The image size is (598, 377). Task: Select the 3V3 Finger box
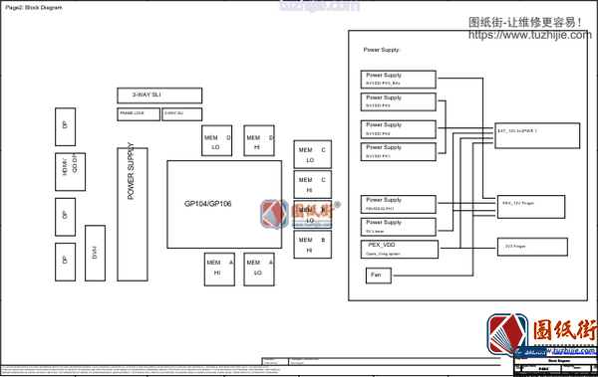coord(532,247)
